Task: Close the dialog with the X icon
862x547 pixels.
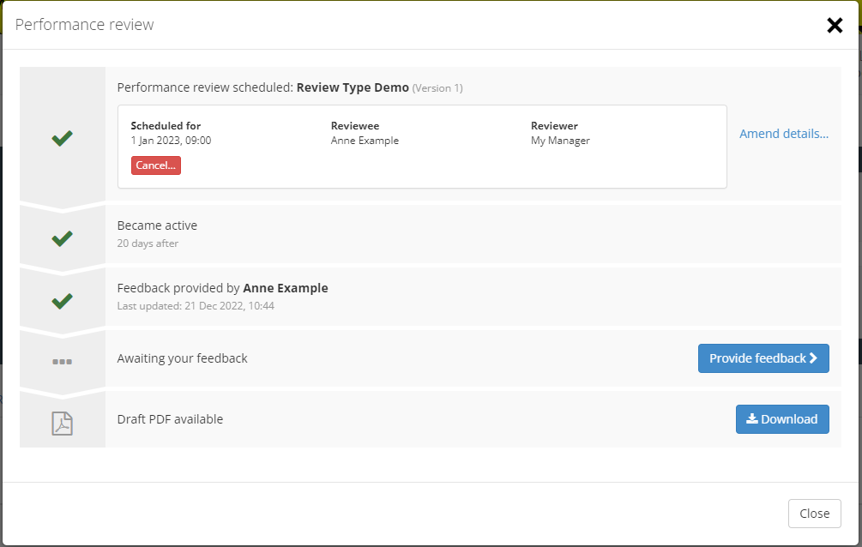Action: (x=835, y=26)
